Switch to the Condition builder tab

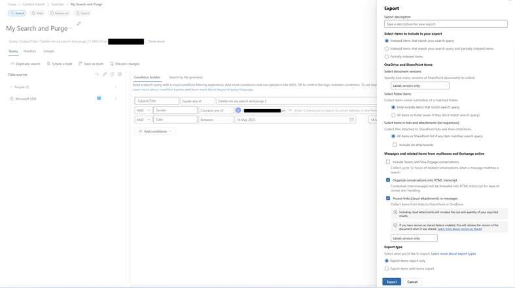click(147, 77)
